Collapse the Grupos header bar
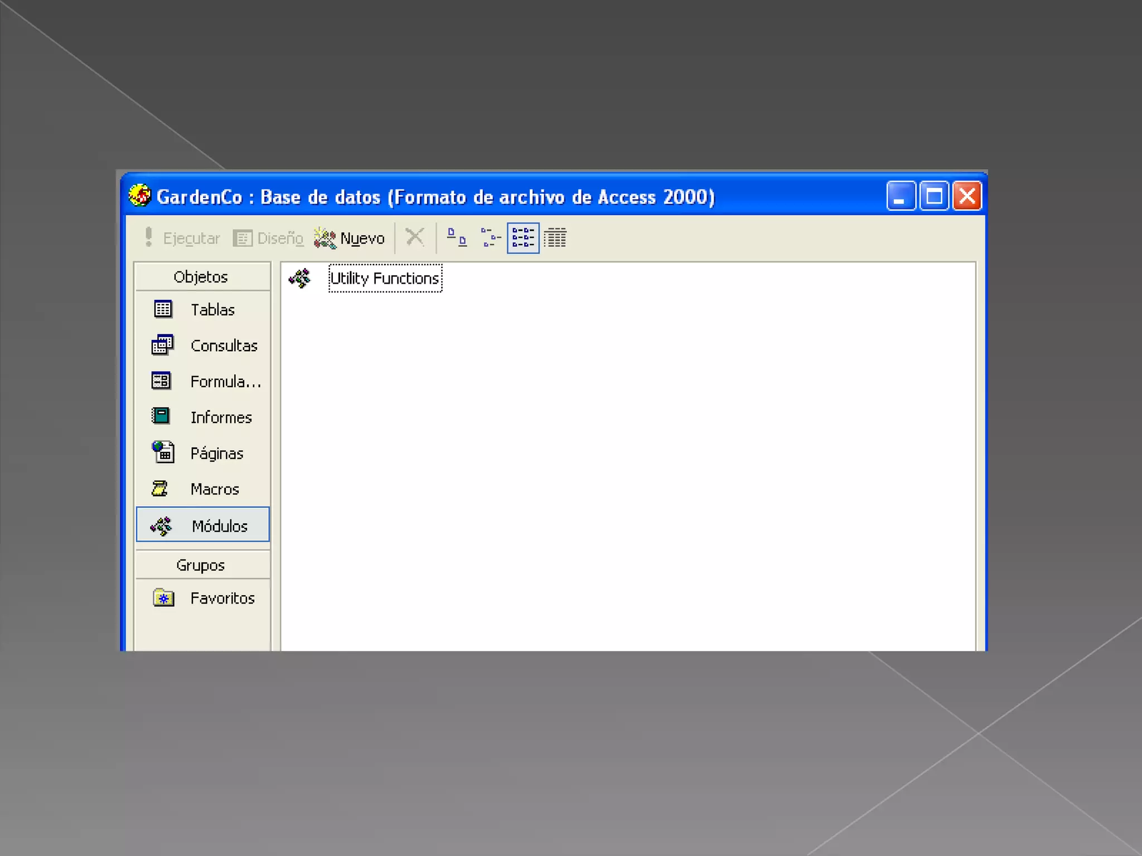Viewport: 1142px width, 856px height. [202, 565]
